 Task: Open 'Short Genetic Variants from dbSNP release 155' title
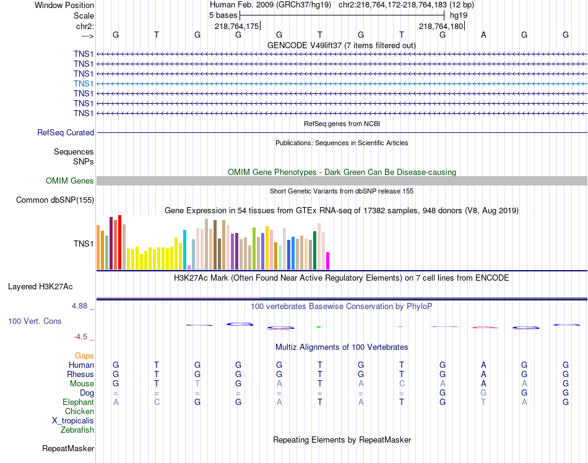[x=342, y=191]
